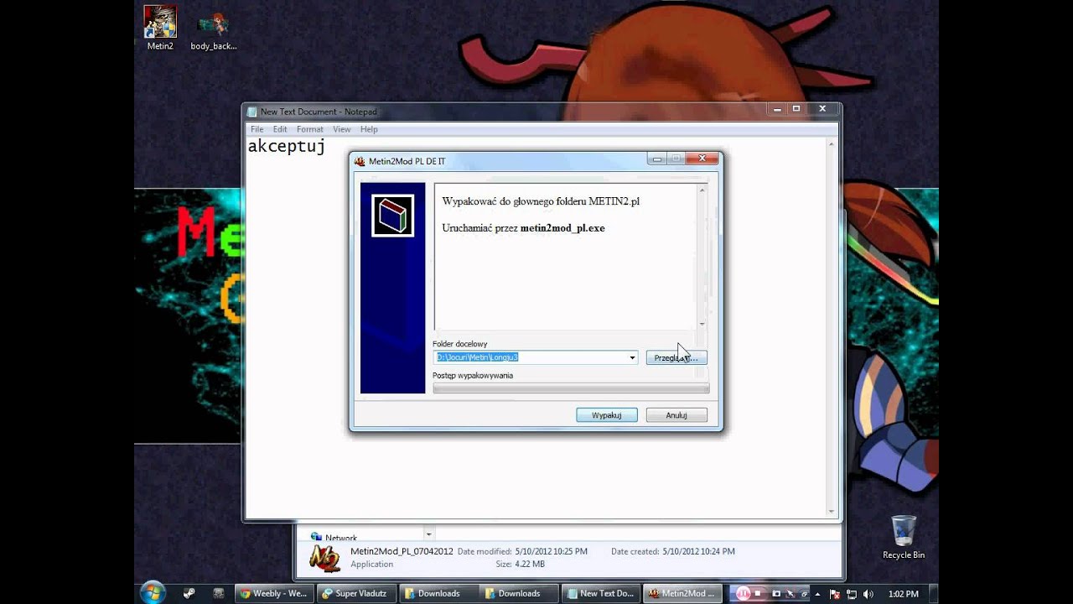Click the Notepad title bar document icon
Screen dimensions: 1073x604
point(252,112)
